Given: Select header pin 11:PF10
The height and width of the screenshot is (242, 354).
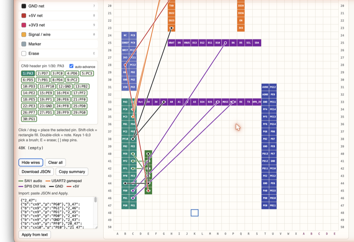Looking at the screenshot, I should [x=47, y=86].
